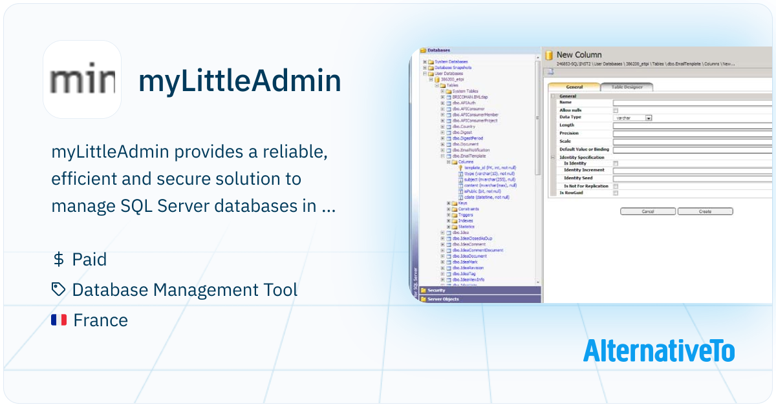This screenshot has width=776, height=407.
Task: Collapse the User Databases tree node
Action: click(x=425, y=73)
